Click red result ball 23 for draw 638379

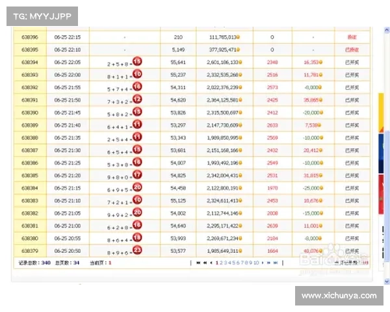tap(137, 250)
